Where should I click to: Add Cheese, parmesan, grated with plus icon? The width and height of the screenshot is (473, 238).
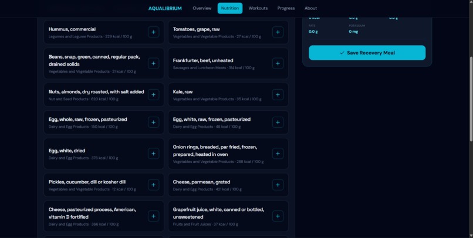278,185
